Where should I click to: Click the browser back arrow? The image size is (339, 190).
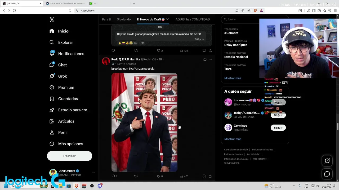[x=4, y=11]
